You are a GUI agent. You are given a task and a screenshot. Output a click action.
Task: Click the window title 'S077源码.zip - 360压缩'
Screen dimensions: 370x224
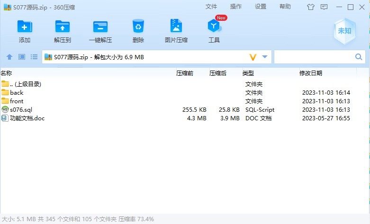pos(44,7)
